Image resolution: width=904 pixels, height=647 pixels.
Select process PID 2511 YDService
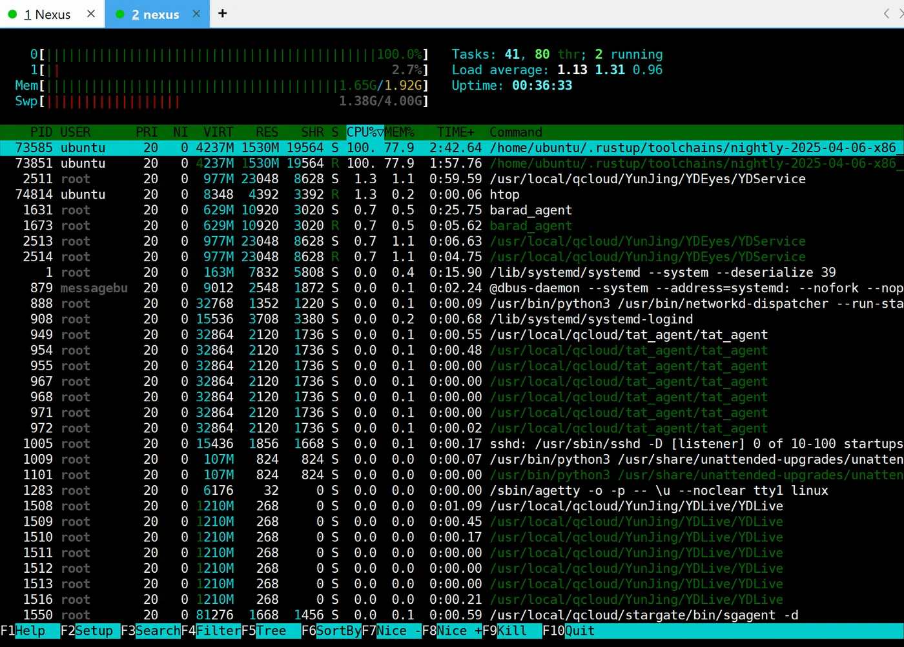[452, 179]
